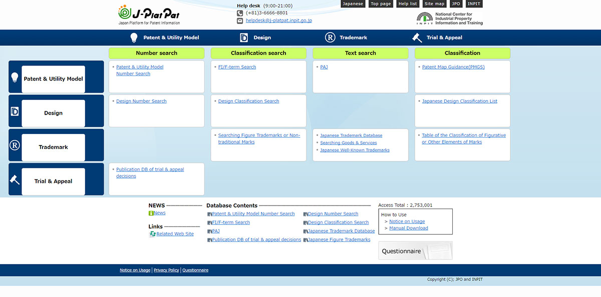Click the Text search column header
This screenshot has width=601, height=297.
tap(361, 53)
